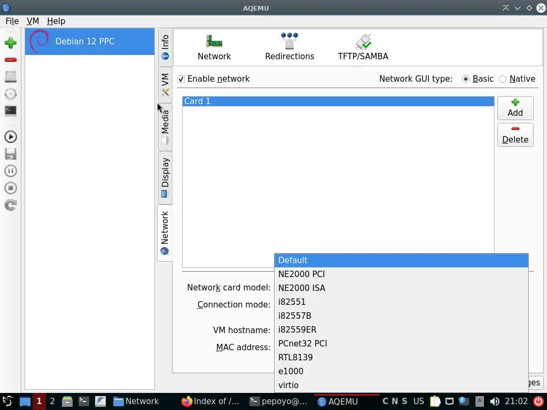Click the green plus Add VM toolbar icon
This screenshot has width=547, height=410.
click(x=11, y=43)
